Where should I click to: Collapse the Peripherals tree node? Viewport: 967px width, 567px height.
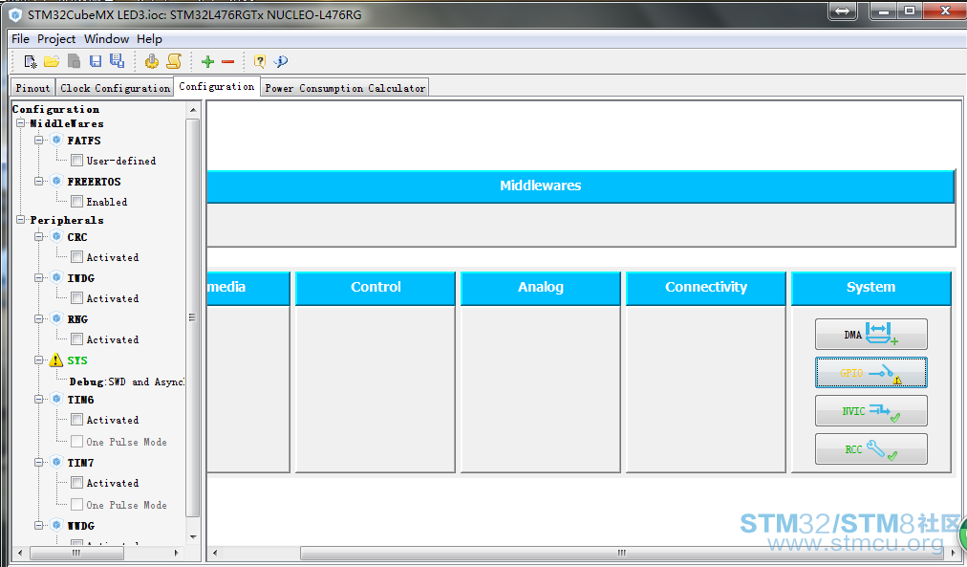[20, 219]
